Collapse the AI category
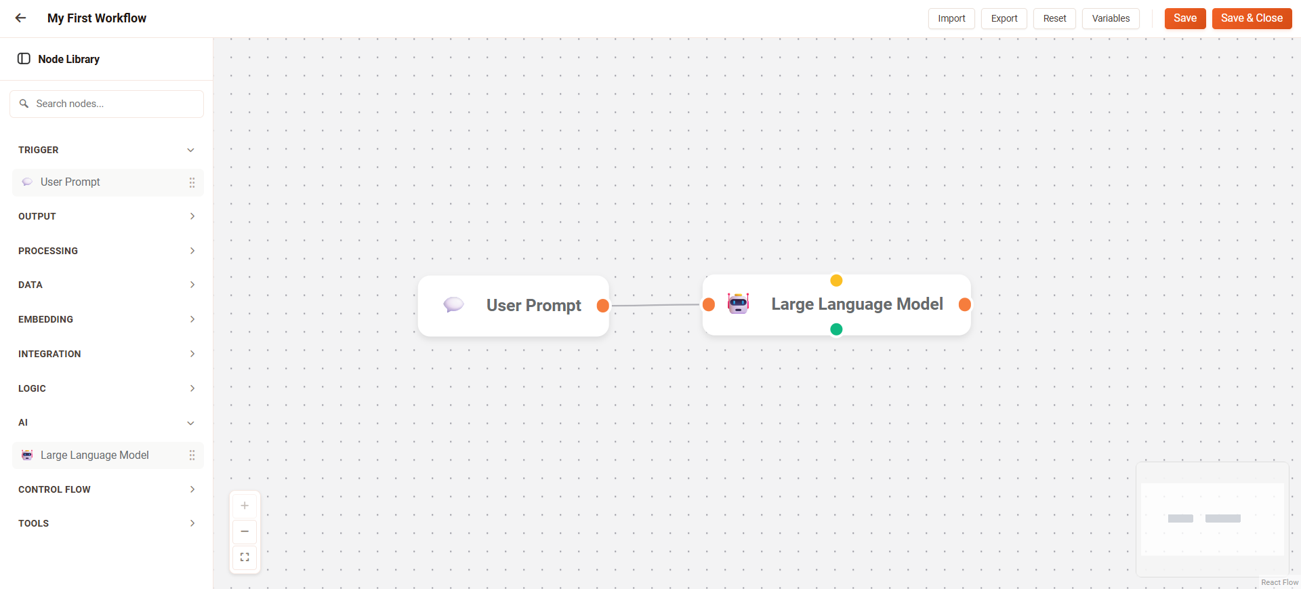 190,423
